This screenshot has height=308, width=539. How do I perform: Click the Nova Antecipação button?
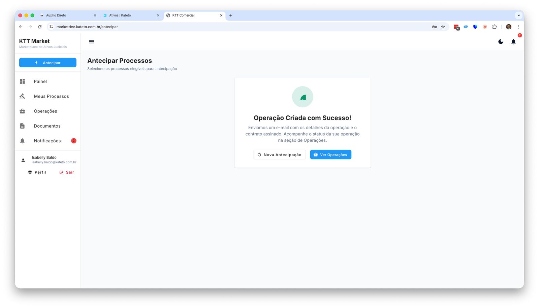[279, 155]
